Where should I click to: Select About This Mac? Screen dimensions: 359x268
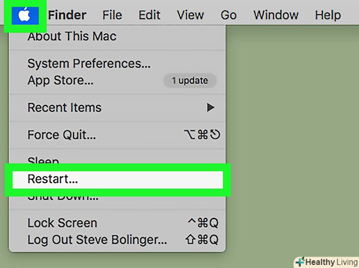[x=72, y=36]
